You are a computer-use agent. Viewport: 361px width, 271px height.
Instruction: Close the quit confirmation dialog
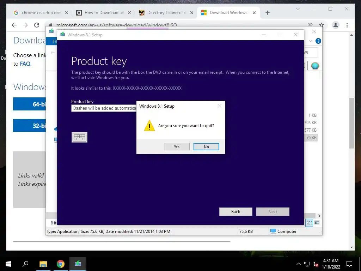[x=219, y=106]
